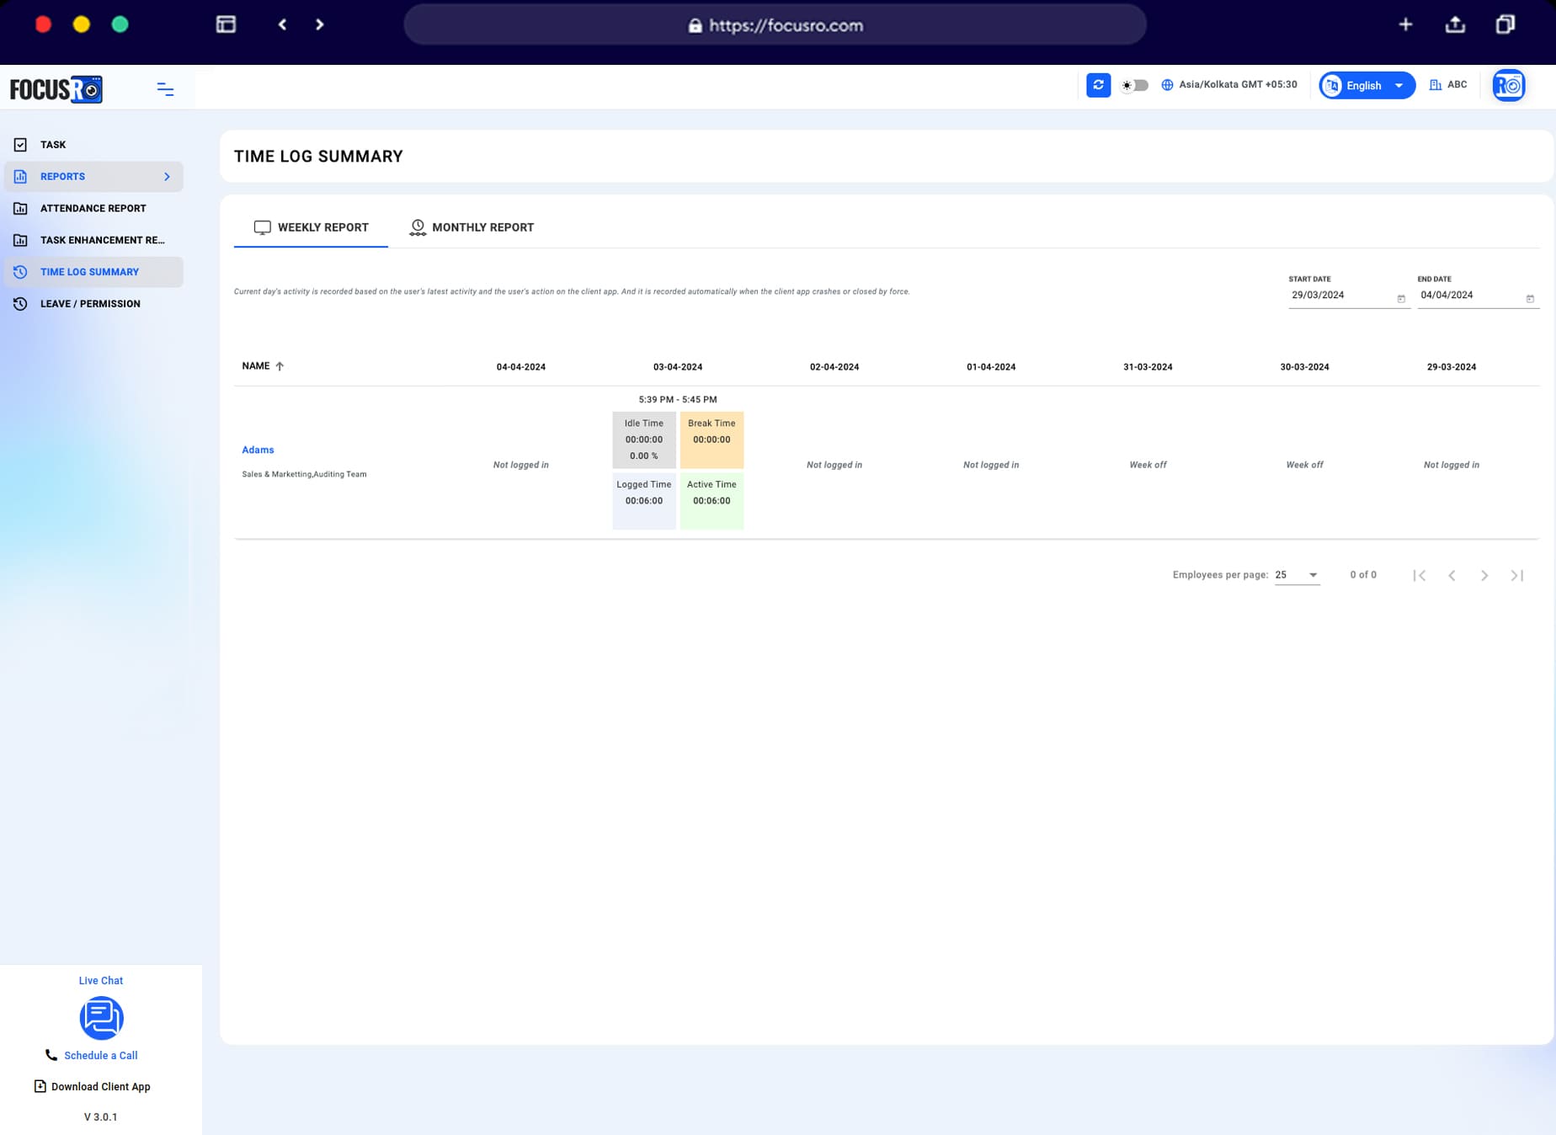Open the Focusro profile avatar
This screenshot has width=1556, height=1135.
pos(1508,84)
